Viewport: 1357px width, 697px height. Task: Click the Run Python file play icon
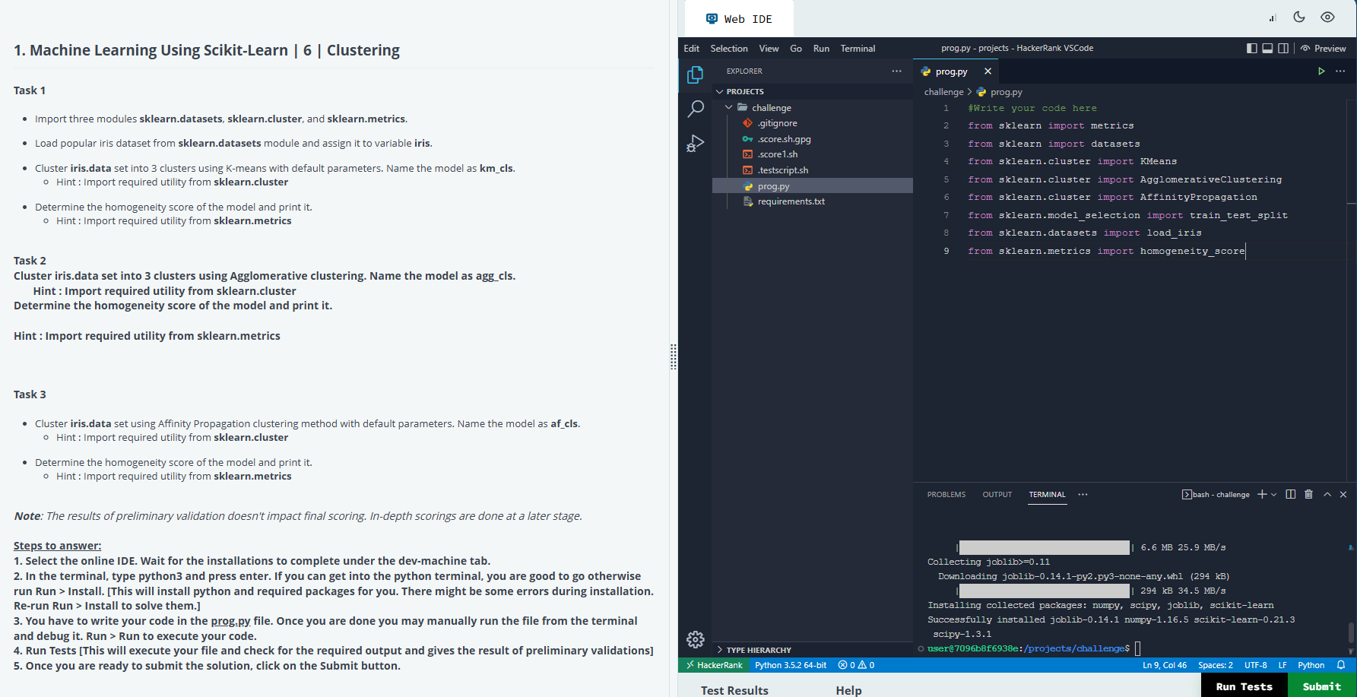pyautogui.click(x=1321, y=71)
